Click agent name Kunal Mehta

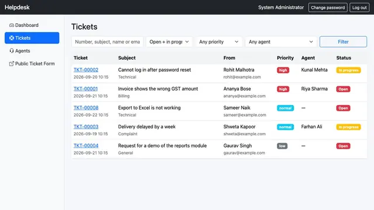tap(314, 70)
